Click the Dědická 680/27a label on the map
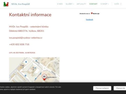The width and height of the screenshot is (126, 94). [x=52, y=77]
